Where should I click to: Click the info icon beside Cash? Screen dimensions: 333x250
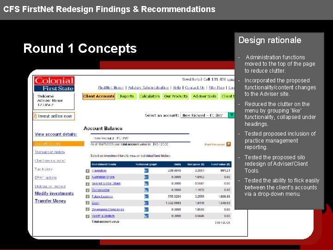coord(87,203)
